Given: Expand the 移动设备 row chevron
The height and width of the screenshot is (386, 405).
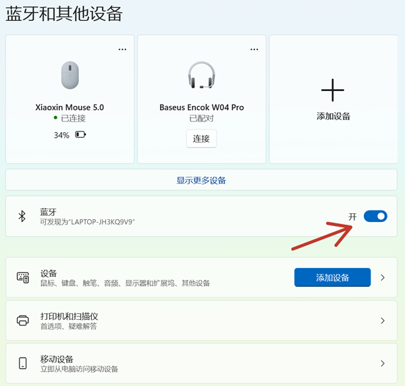Looking at the screenshot, I should (383, 364).
